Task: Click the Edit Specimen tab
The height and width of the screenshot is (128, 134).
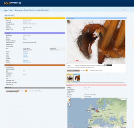Action: [x=9, y=15]
